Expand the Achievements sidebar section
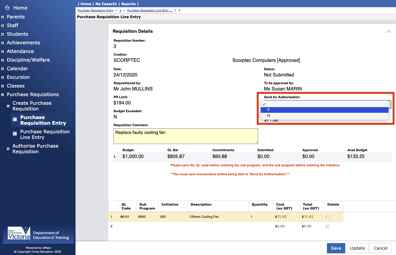 [x=2, y=43]
